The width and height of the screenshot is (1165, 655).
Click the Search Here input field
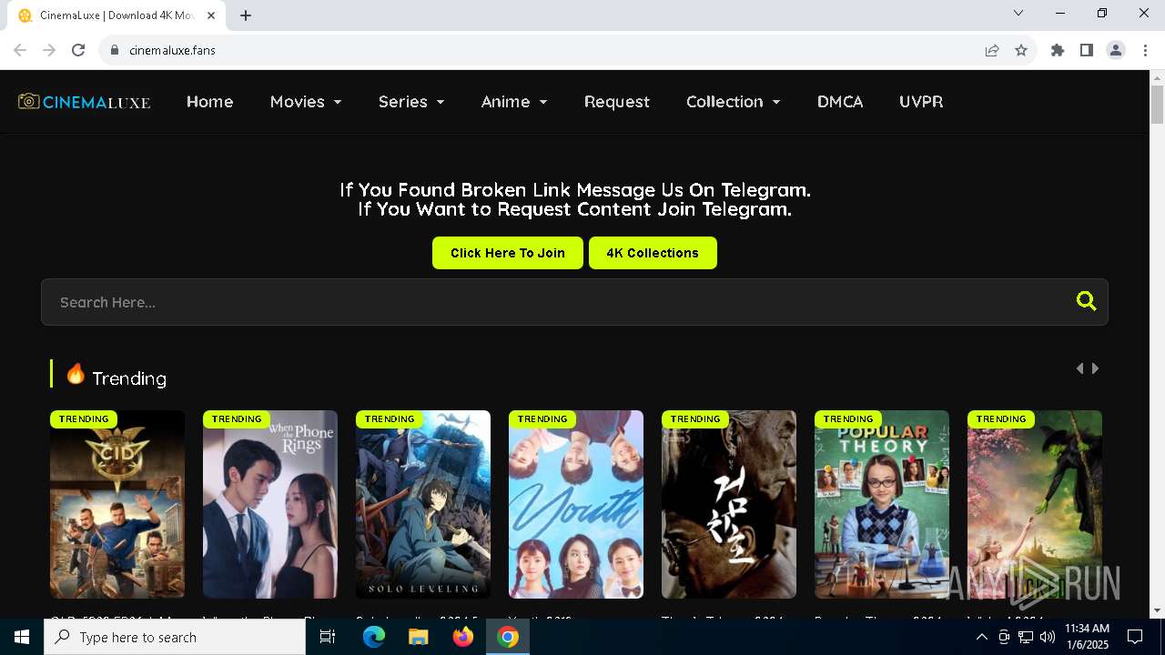(x=574, y=302)
